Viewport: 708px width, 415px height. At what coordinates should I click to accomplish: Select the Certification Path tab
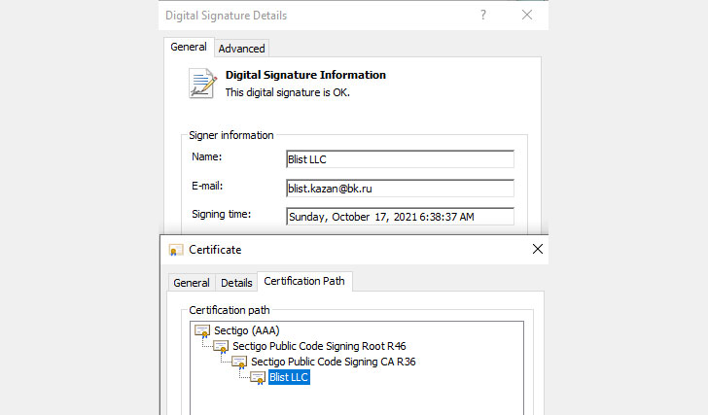(305, 282)
